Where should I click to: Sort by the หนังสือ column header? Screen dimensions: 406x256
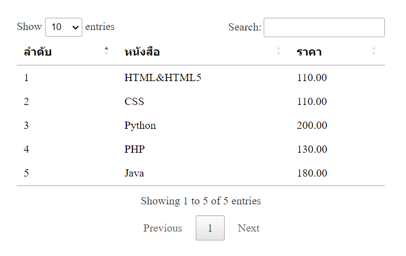(142, 52)
